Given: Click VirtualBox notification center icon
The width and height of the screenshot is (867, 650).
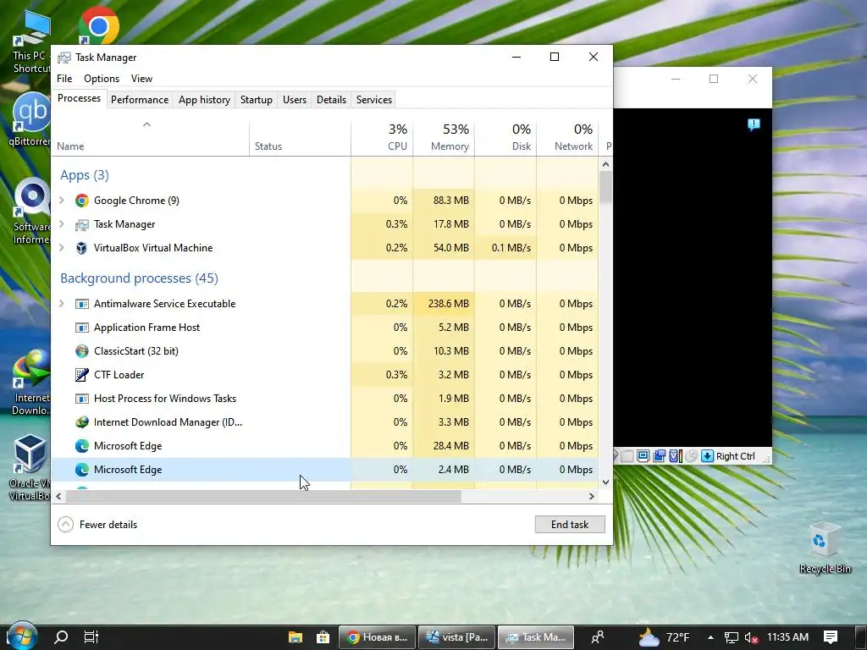Looking at the screenshot, I should (753, 124).
